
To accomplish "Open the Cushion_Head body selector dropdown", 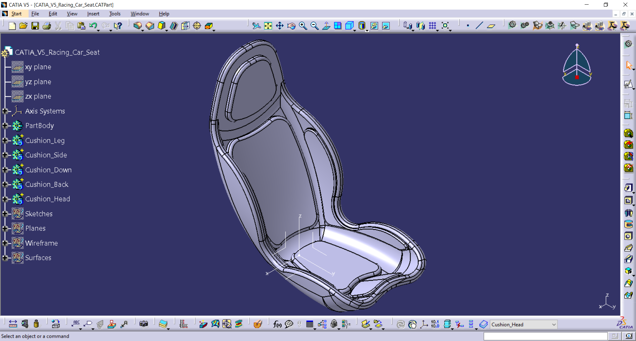I will click(x=524, y=324).
